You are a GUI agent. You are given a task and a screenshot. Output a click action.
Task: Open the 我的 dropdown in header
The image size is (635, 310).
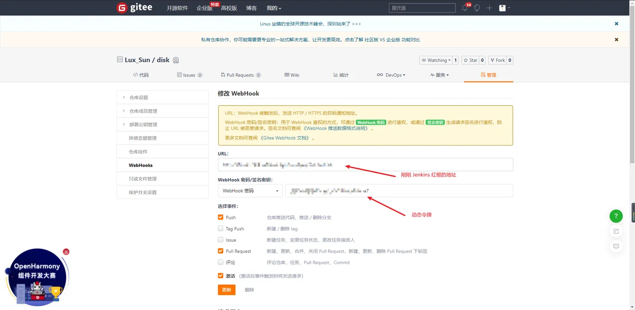(x=274, y=8)
